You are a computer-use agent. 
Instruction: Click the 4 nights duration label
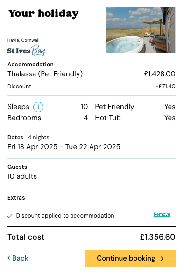pos(38,137)
